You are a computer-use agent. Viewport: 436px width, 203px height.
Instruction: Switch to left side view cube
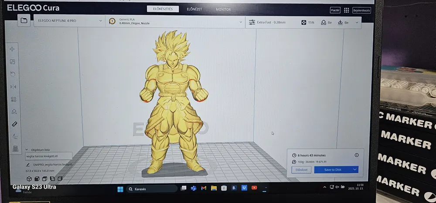52,179
